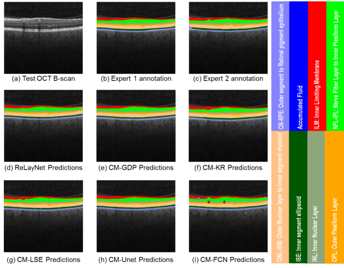This screenshot has height=268, width=344.
Task: Select the ReLayNet Predictions image
Action: (44, 126)
